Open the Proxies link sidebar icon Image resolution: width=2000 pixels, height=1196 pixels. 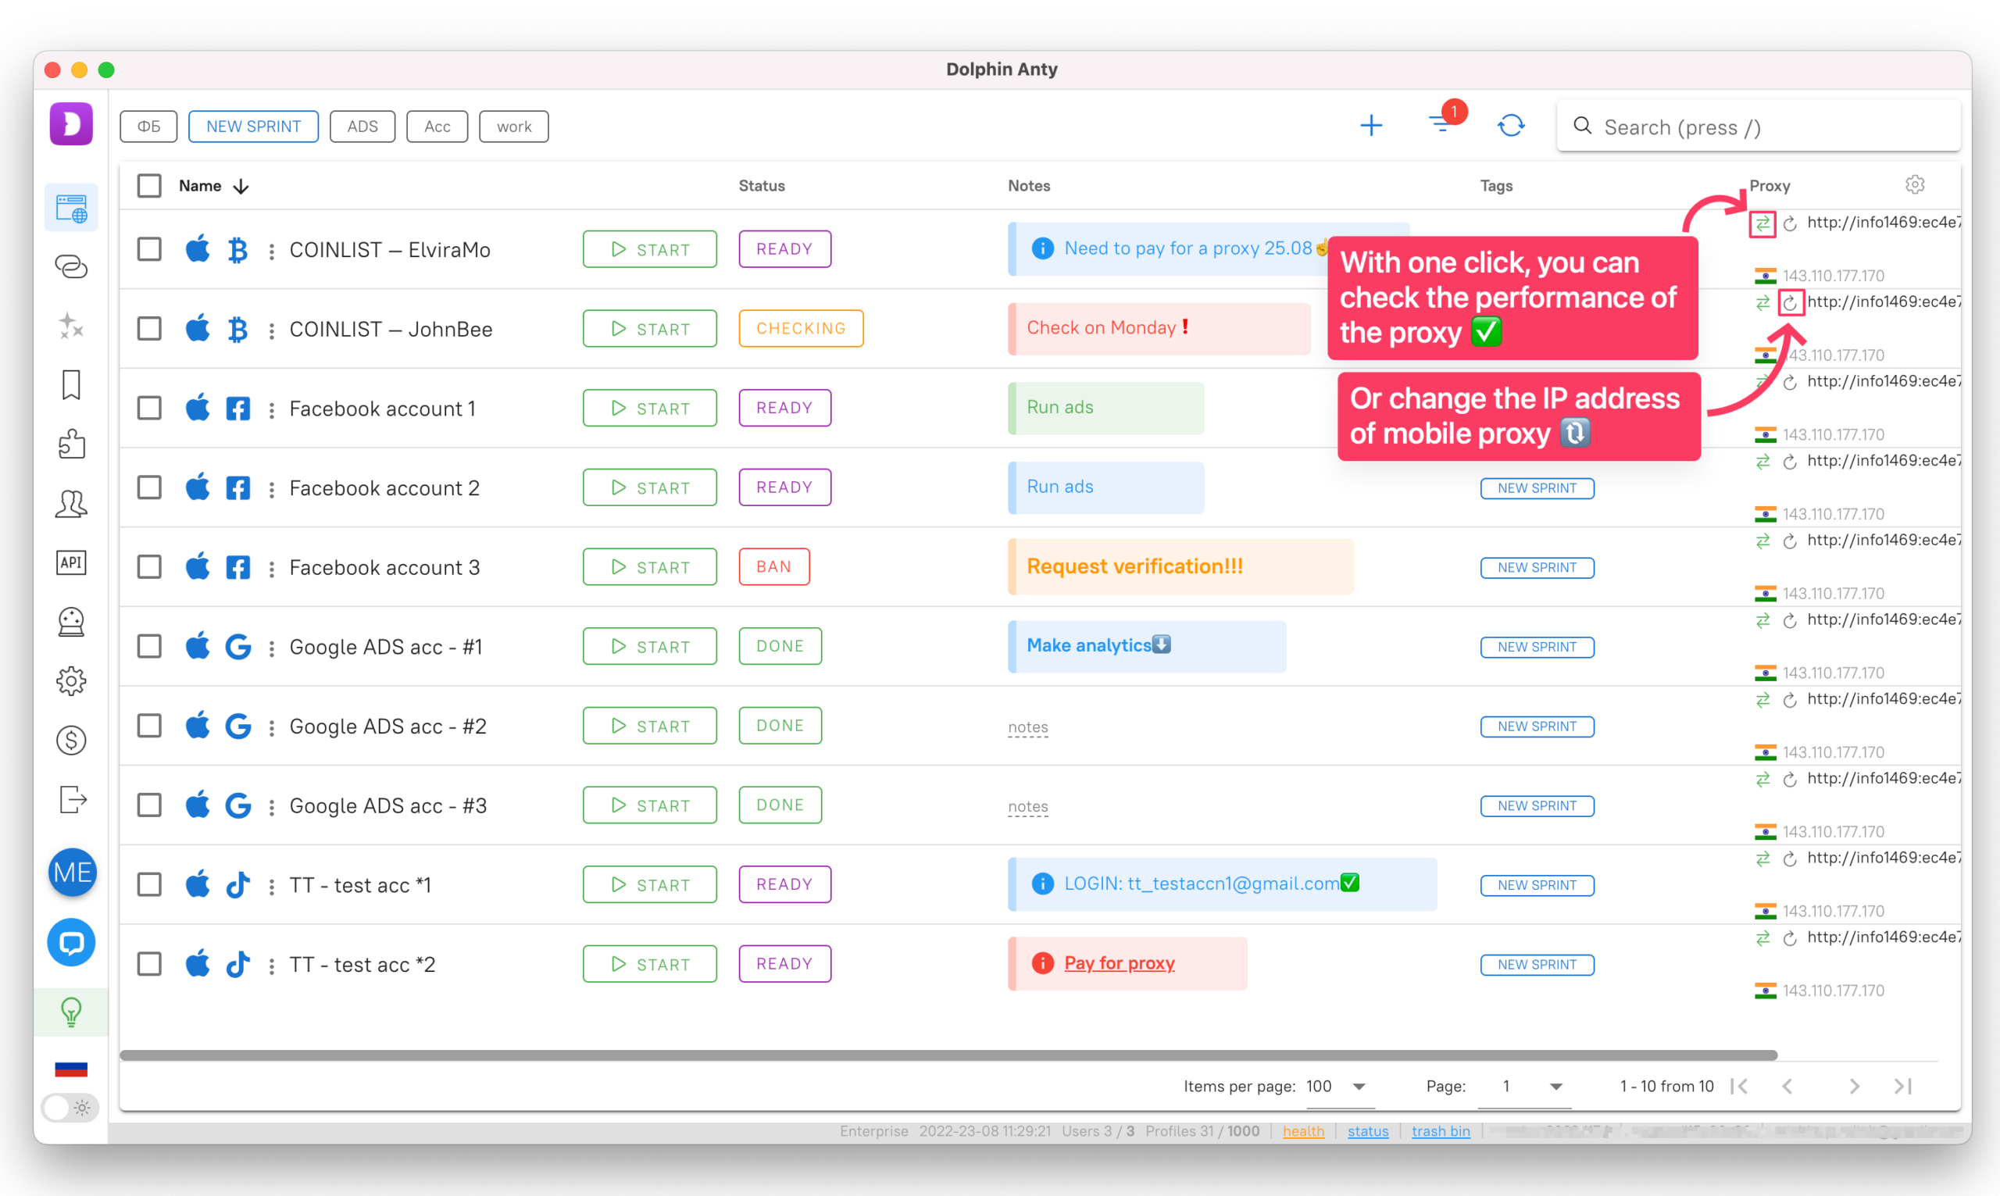pyautogui.click(x=71, y=266)
